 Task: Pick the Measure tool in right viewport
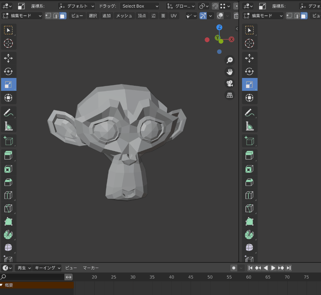point(250,126)
